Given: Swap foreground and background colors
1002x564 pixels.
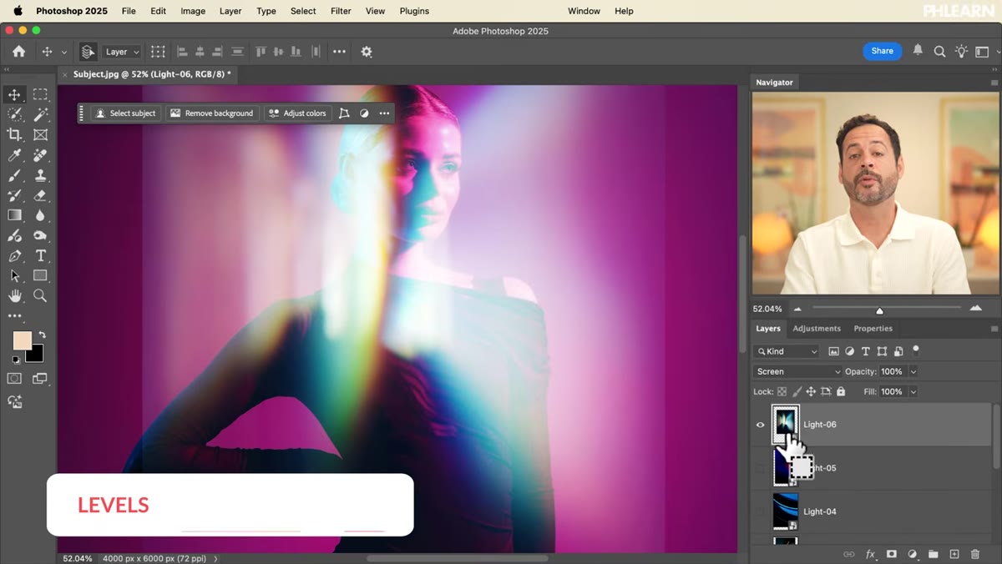Looking at the screenshot, I should [42, 335].
